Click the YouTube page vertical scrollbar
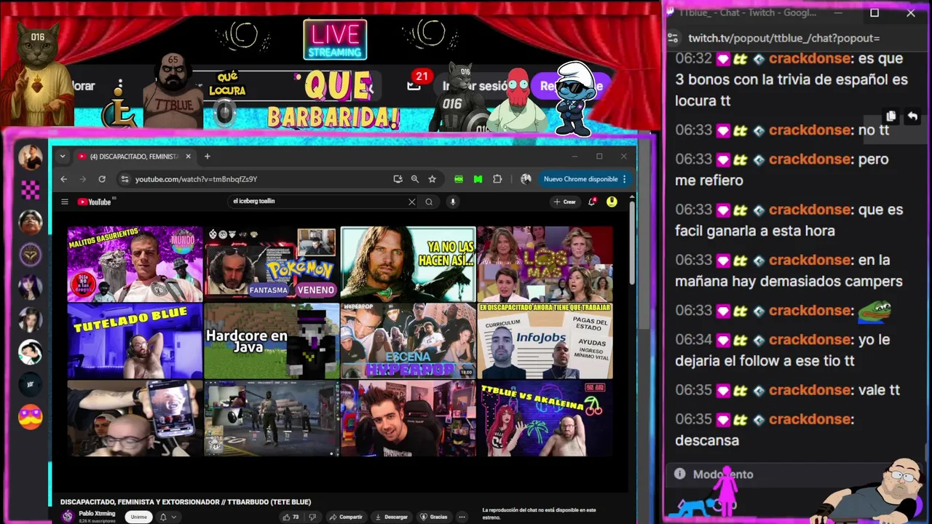The image size is (932, 524). point(631,244)
